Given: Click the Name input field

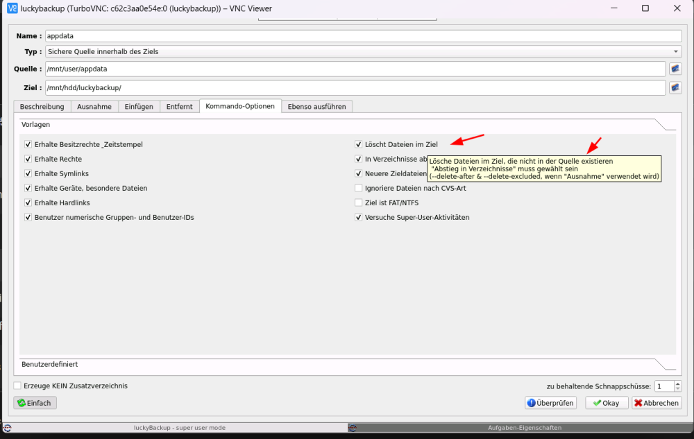Looking at the screenshot, I should [x=364, y=36].
